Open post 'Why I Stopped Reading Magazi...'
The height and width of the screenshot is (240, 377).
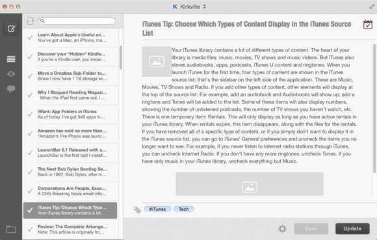pos(70,95)
